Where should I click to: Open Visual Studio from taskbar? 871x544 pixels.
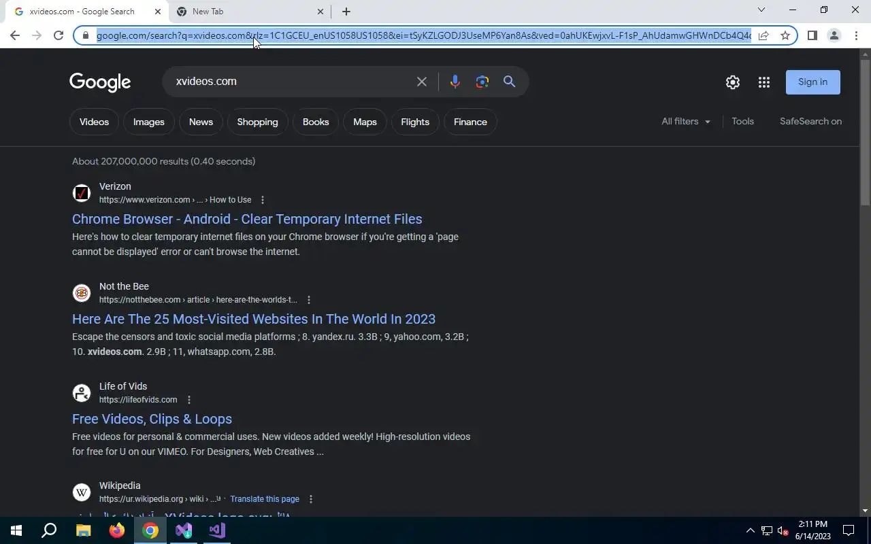pos(217,530)
